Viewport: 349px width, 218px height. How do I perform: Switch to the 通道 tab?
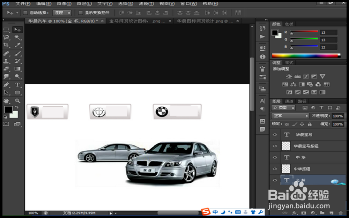[x=289, y=101]
